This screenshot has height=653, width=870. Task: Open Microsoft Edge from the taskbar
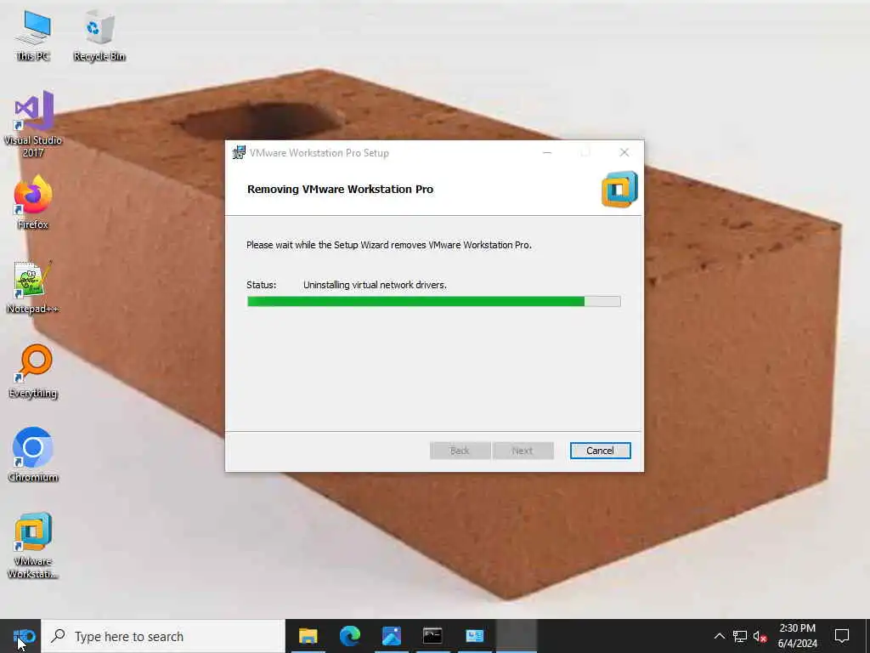[349, 636]
